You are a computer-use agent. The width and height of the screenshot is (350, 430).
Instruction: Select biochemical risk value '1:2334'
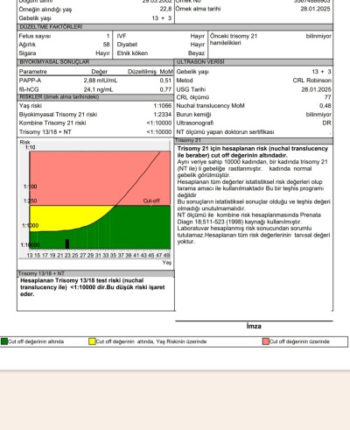(163, 115)
